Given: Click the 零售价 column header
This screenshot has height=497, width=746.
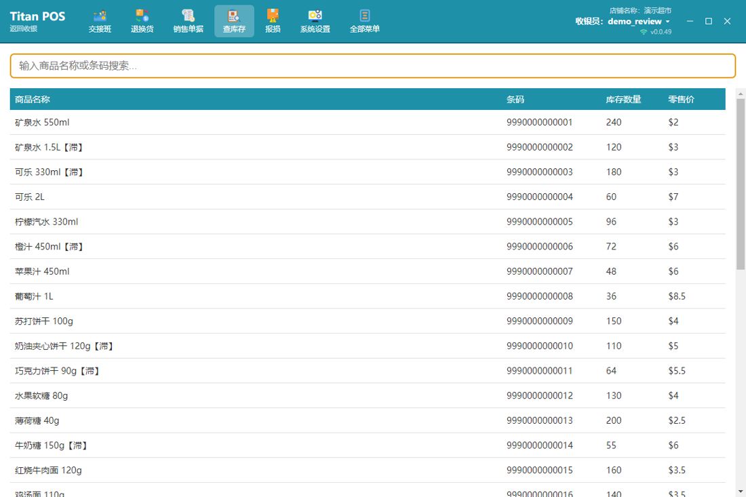Looking at the screenshot, I should pyautogui.click(x=682, y=100).
